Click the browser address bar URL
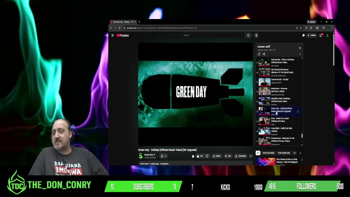 click(x=162, y=28)
